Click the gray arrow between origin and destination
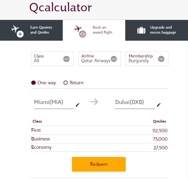The width and height of the screenshot is (188, 179). (x=94, y=102)
